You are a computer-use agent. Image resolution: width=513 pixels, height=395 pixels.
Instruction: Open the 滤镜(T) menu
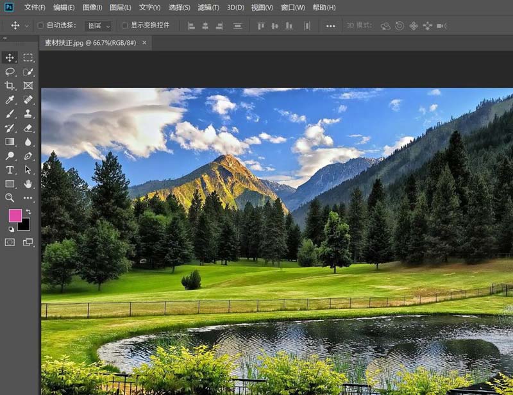point(208,7)
